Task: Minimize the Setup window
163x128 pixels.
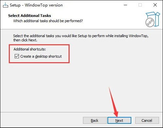Action: click(125, 5)
